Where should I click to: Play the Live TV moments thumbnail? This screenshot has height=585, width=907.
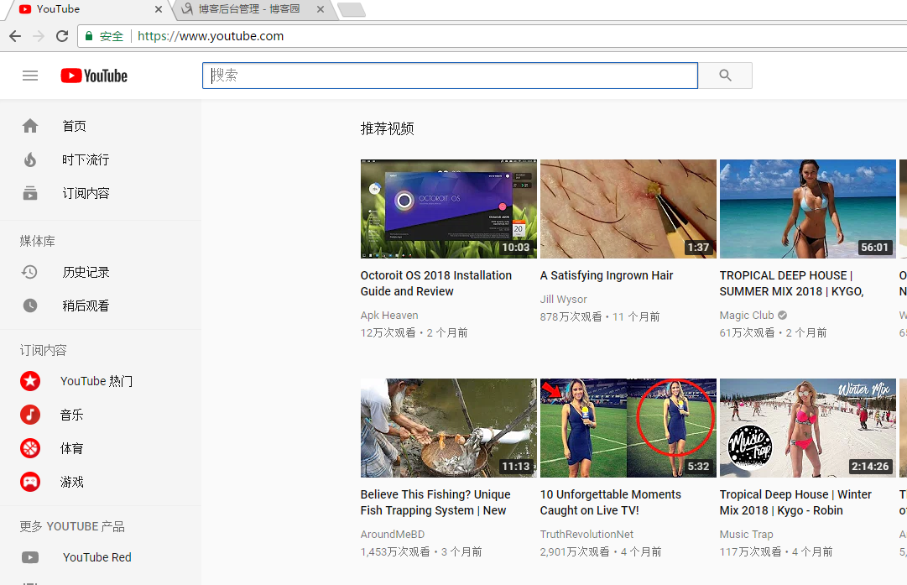click(x=628, y=428)
